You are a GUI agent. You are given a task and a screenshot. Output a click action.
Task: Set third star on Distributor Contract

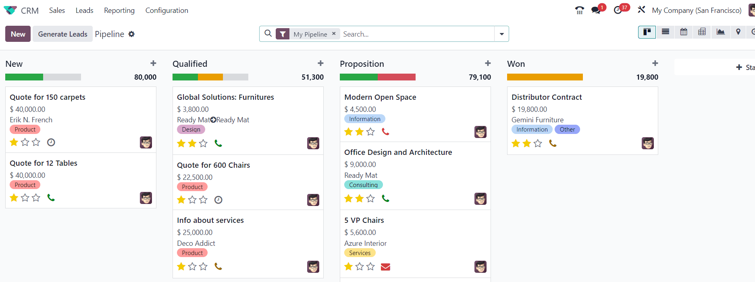(x=538, y=143)
